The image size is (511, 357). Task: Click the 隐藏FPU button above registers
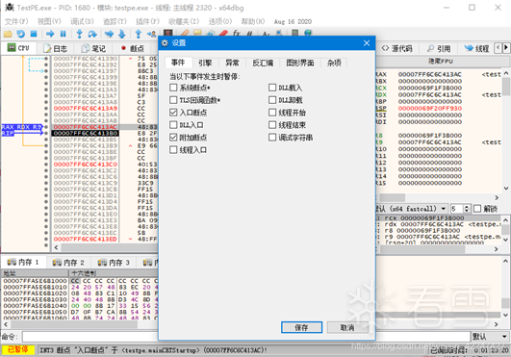441,61
